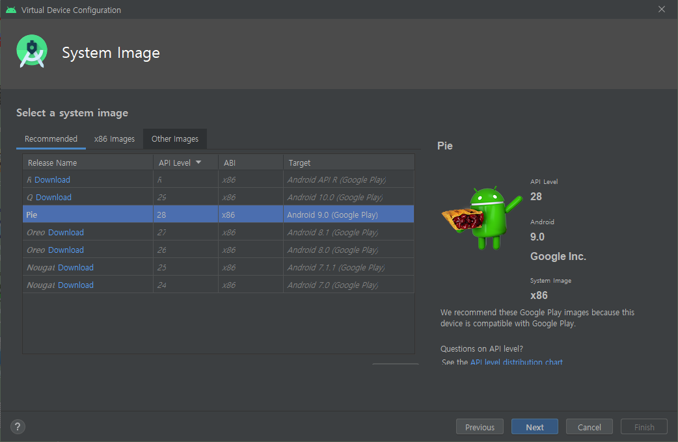This screenshot has height=442, width=678.
Task: Click the Android Pie mascot image
Action: (x=481, y=218)
